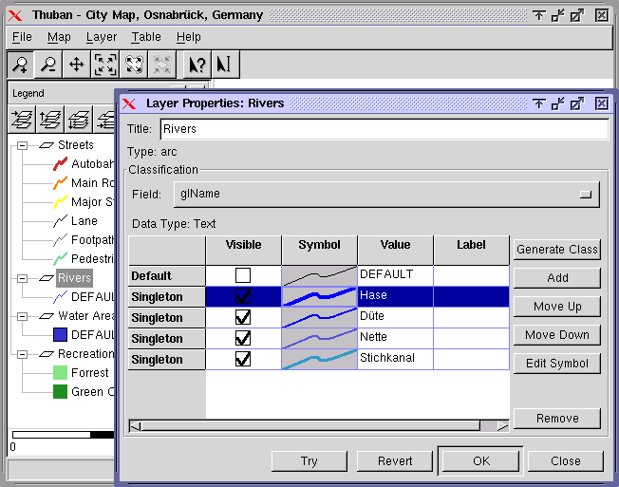Click the orange Main Road line symbol
The height and width of the screenshot is (487, 619).
point(60,182)
